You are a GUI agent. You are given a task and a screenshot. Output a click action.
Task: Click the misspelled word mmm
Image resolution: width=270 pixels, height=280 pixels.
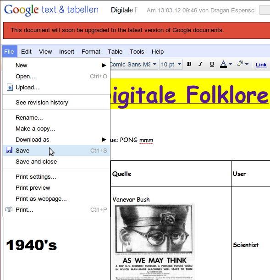pos(146,140)
